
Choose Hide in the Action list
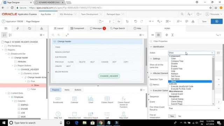pyautogui.click(x=173, y=71)
